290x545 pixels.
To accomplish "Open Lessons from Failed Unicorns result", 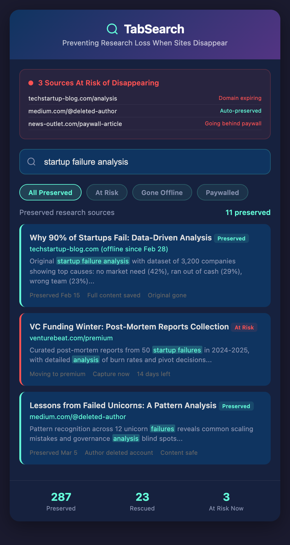I will click(x=123, y=405).
